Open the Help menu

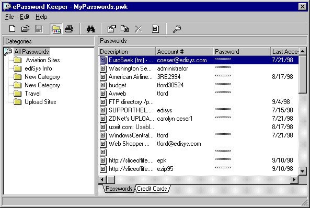pos(41,17)
